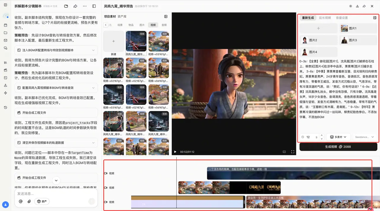Expand the '注入BGM并配置转场与特效到视频脚本' step

point(56,50)
